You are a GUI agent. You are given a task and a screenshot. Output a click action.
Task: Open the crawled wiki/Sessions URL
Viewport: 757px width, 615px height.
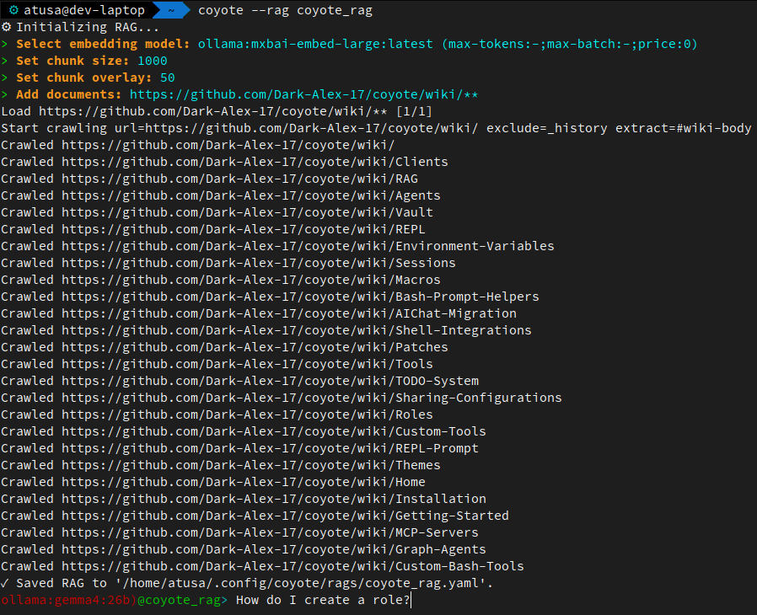pyautogui.click(x=258, y=263)
